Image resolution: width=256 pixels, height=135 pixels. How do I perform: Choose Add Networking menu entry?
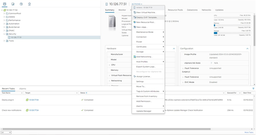coord(148,57)
